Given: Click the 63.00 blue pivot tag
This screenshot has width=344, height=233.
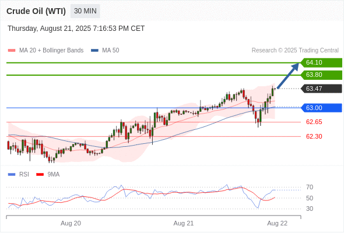Looking at the screenshot, I should (321, 108).
